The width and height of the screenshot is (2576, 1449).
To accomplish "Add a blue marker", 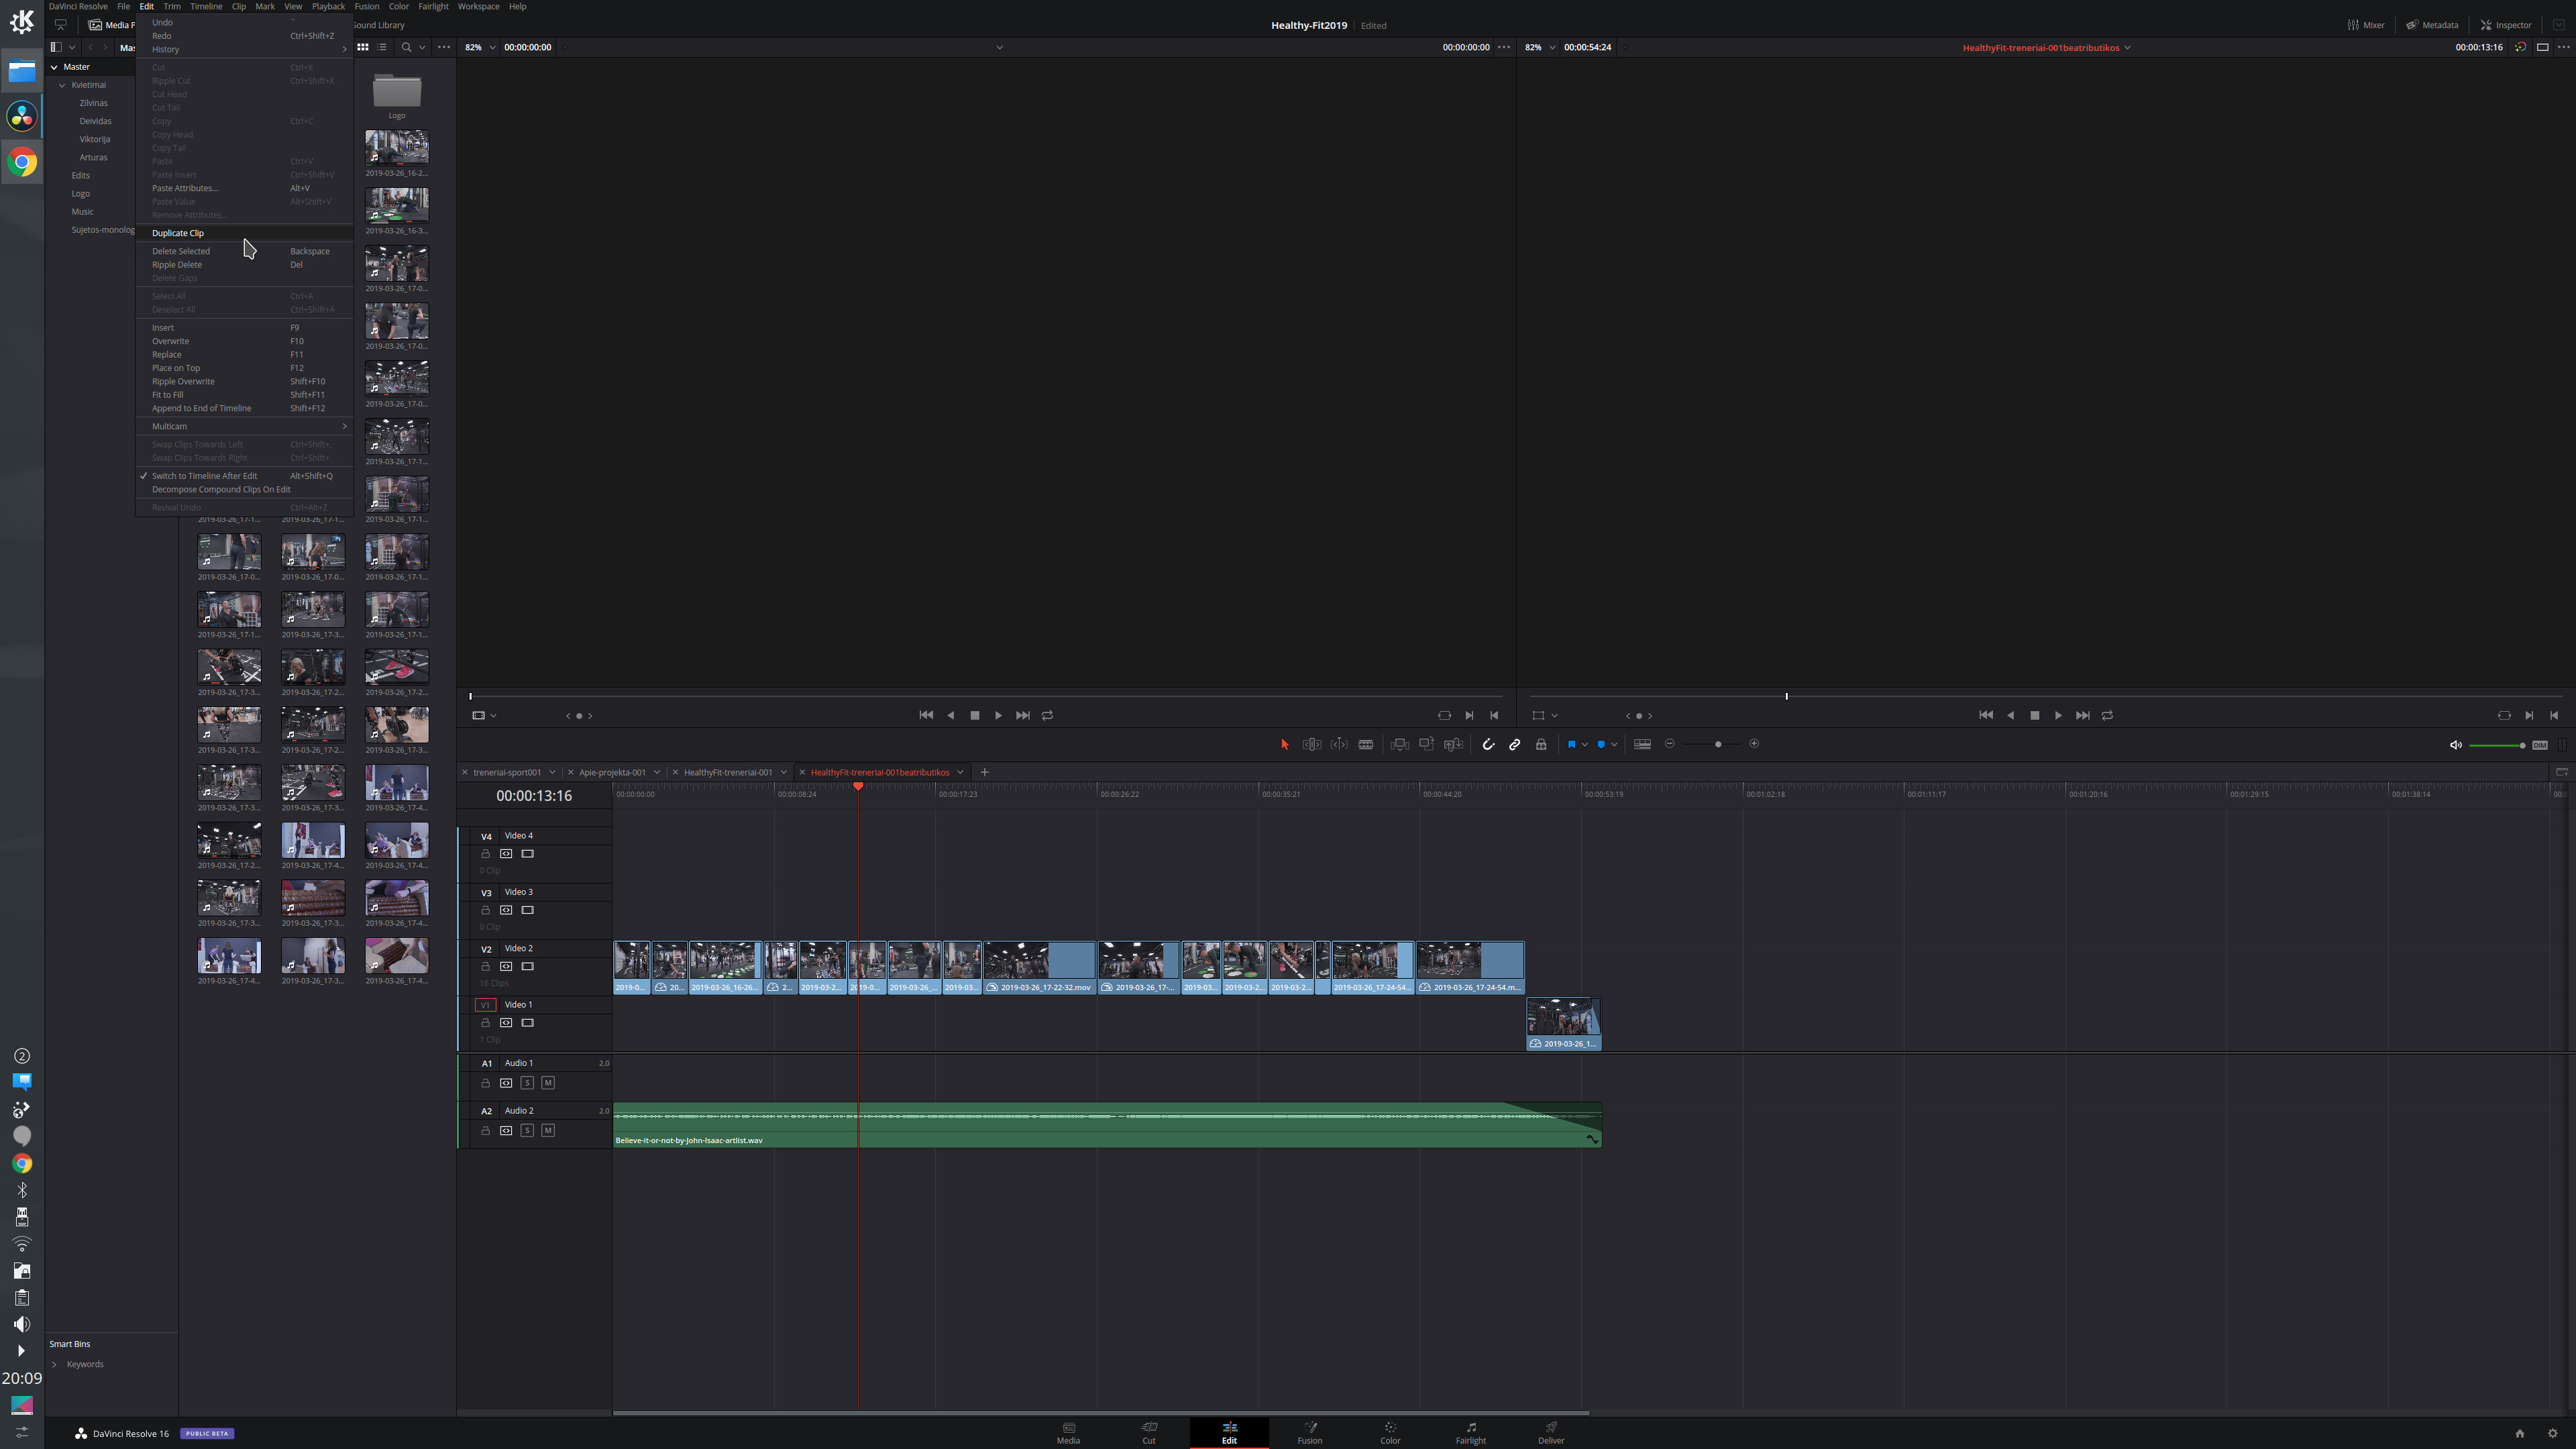I will pyautogui.click(x=1601, y=744).
